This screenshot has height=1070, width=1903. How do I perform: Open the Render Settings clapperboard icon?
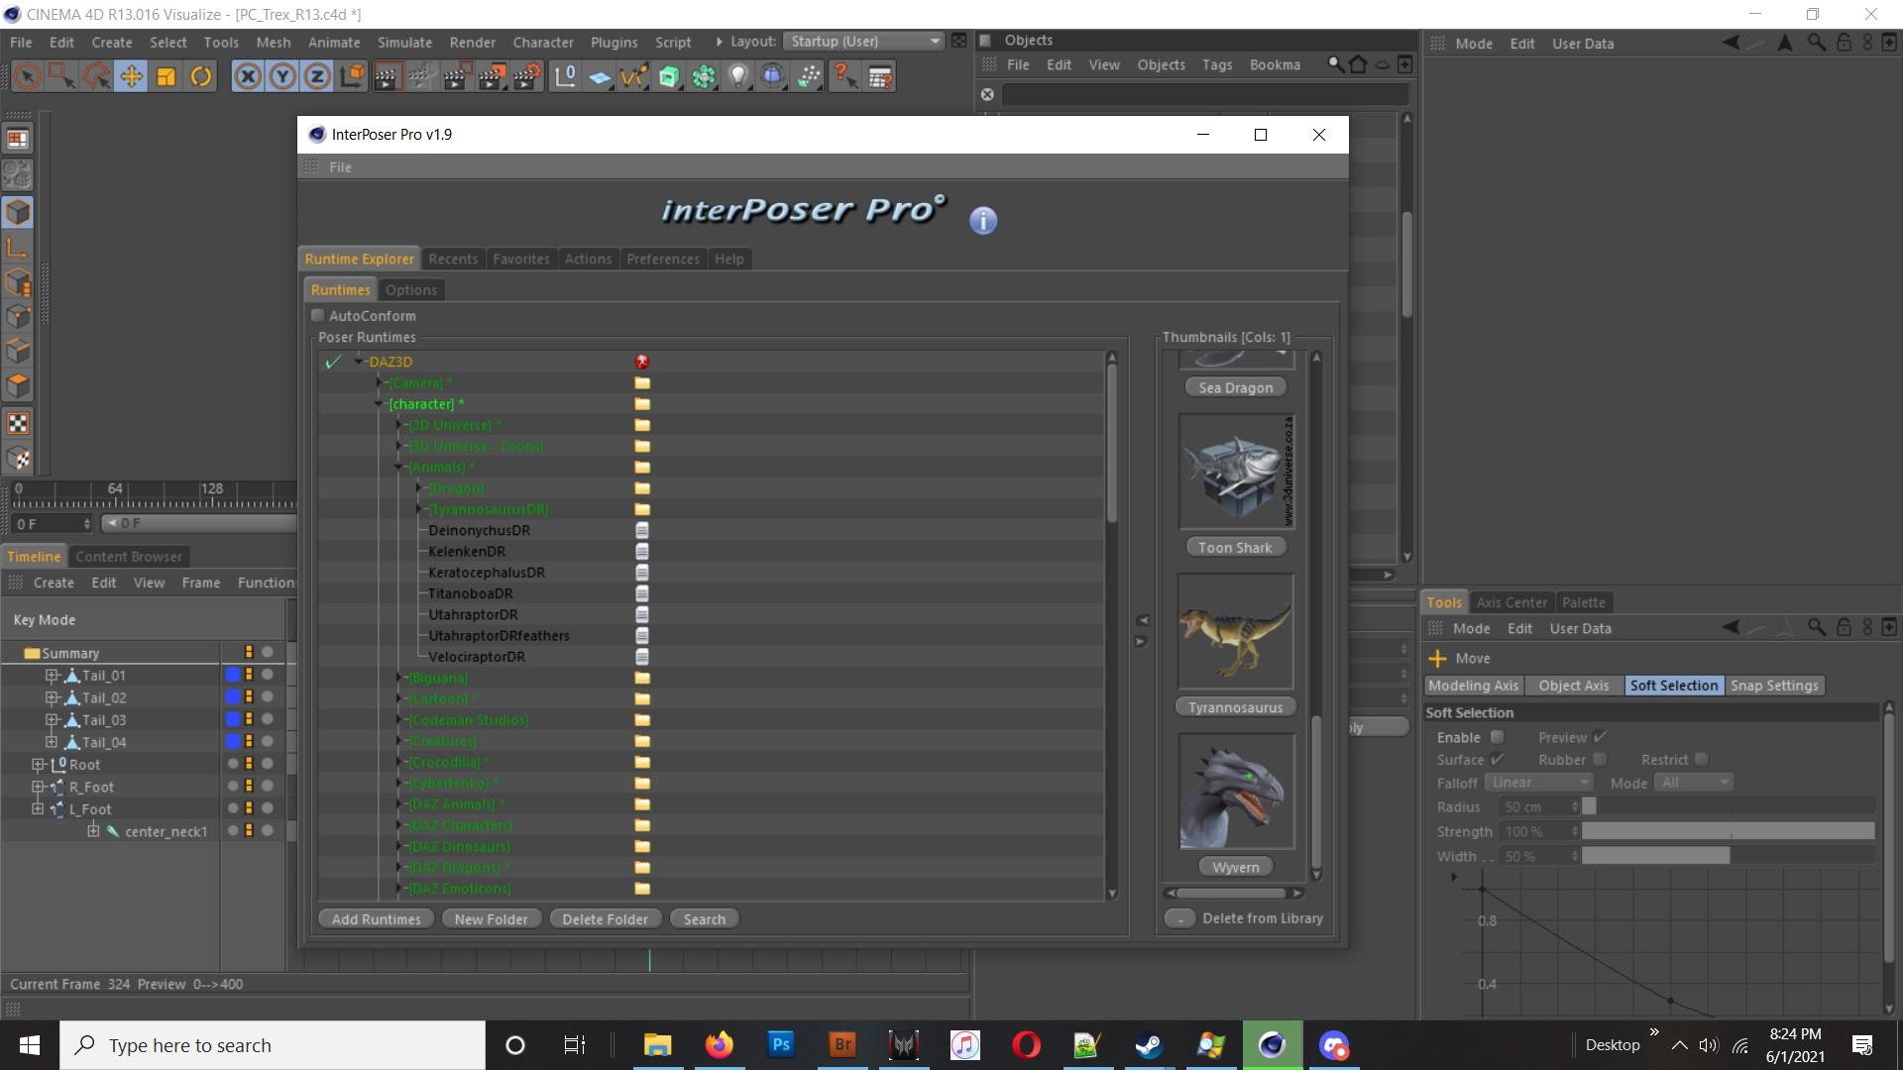[x=527, y=76]
